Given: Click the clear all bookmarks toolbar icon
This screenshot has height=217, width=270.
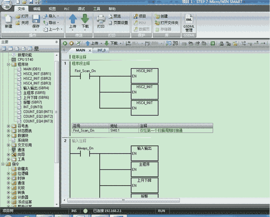Looking at the screenshot, I should pyautogui.click(x=204, y=43).
